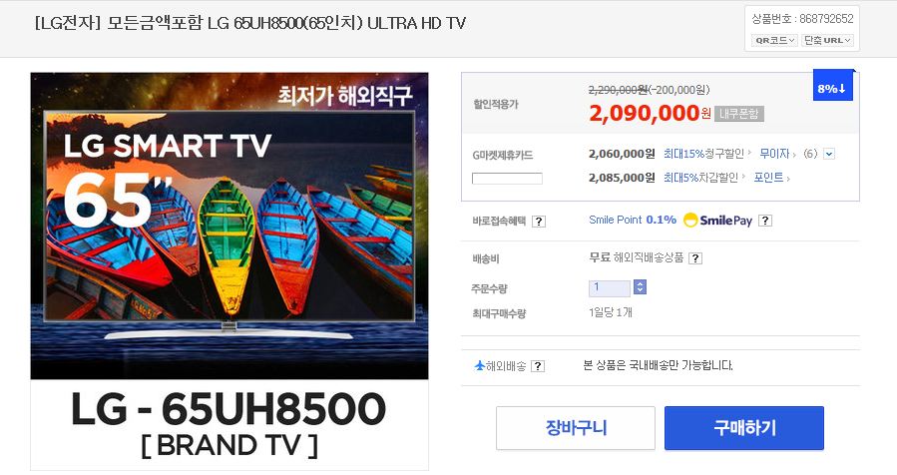Click the 구매하기 purchase button
This screenshot has height=475, width=897.
tap(744, 428)
